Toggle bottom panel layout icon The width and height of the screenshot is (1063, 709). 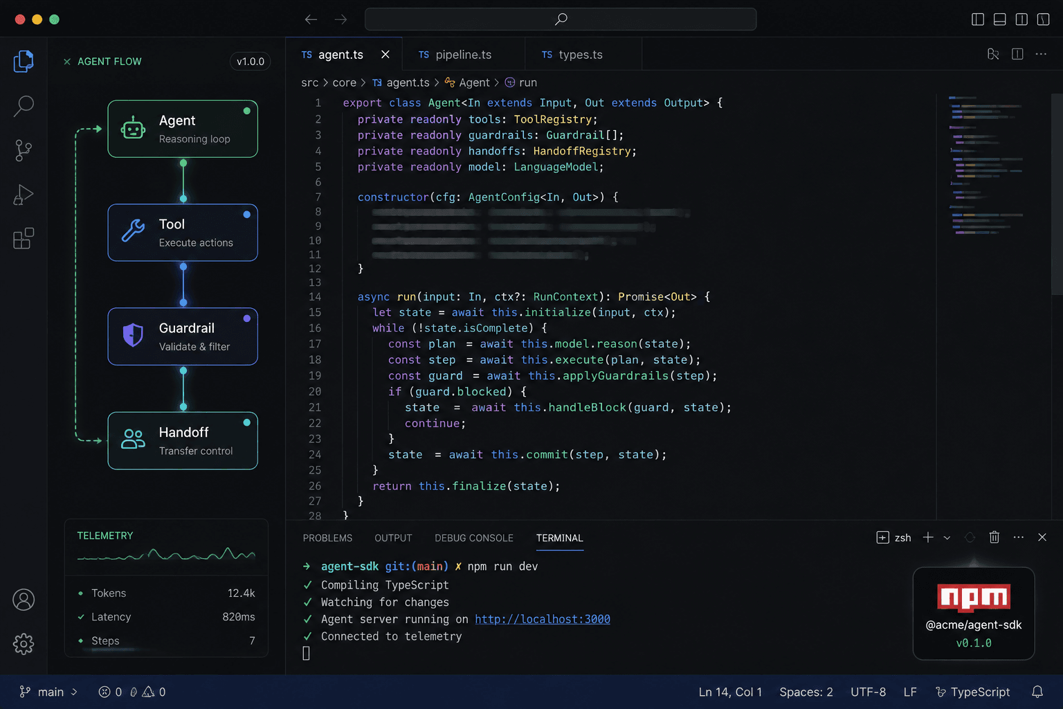[1000, 19]
